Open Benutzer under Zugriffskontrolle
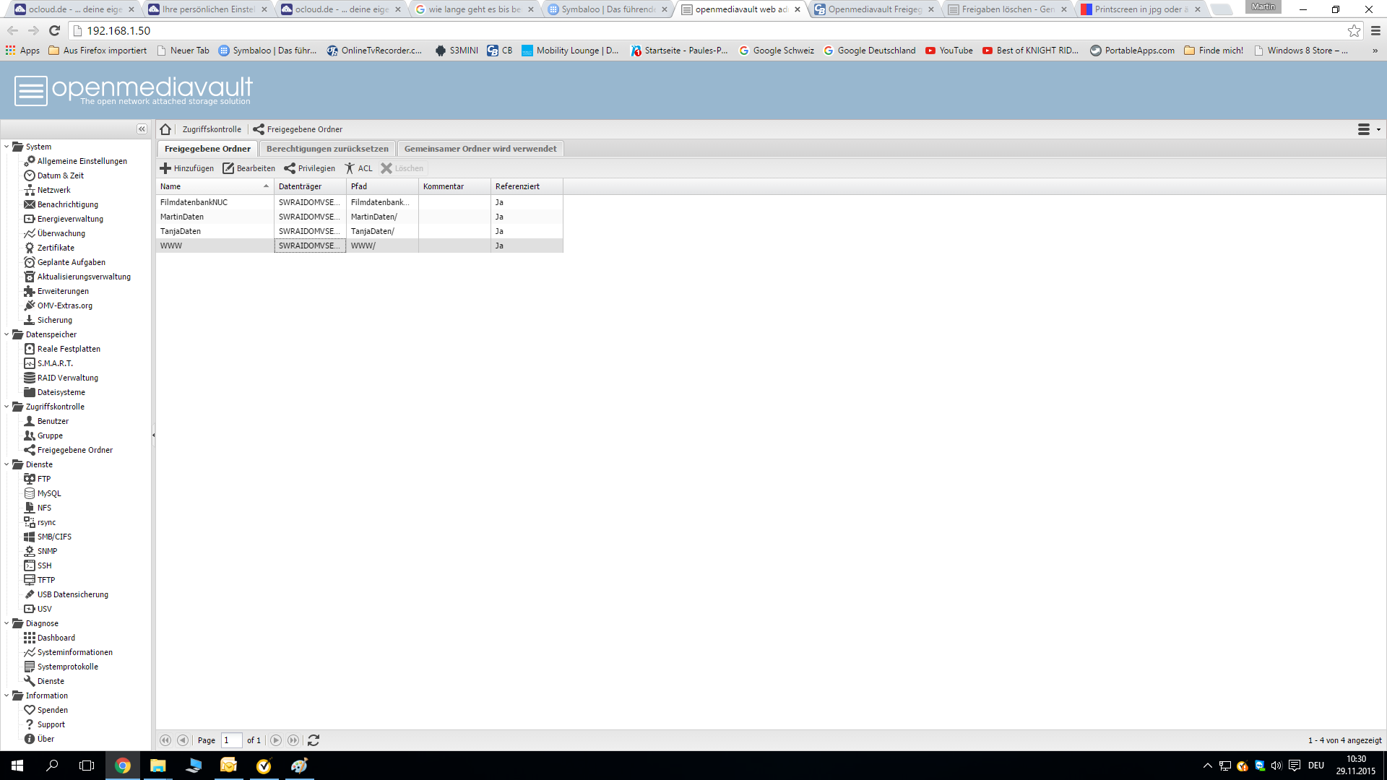This screenshot has width=1387, height=780. [53, 421]
